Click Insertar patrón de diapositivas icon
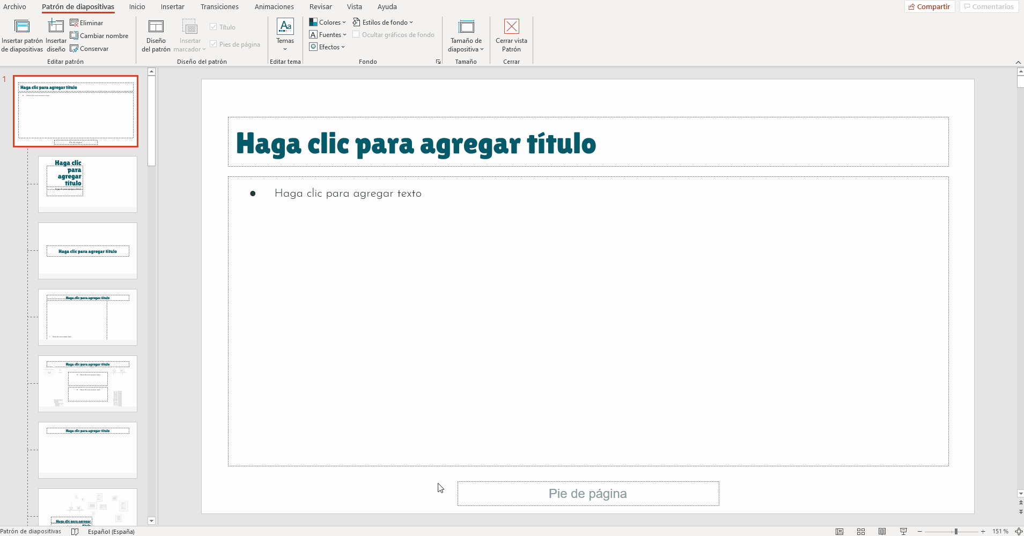This screenshot has width=1024, height=536. pos(22,26)
